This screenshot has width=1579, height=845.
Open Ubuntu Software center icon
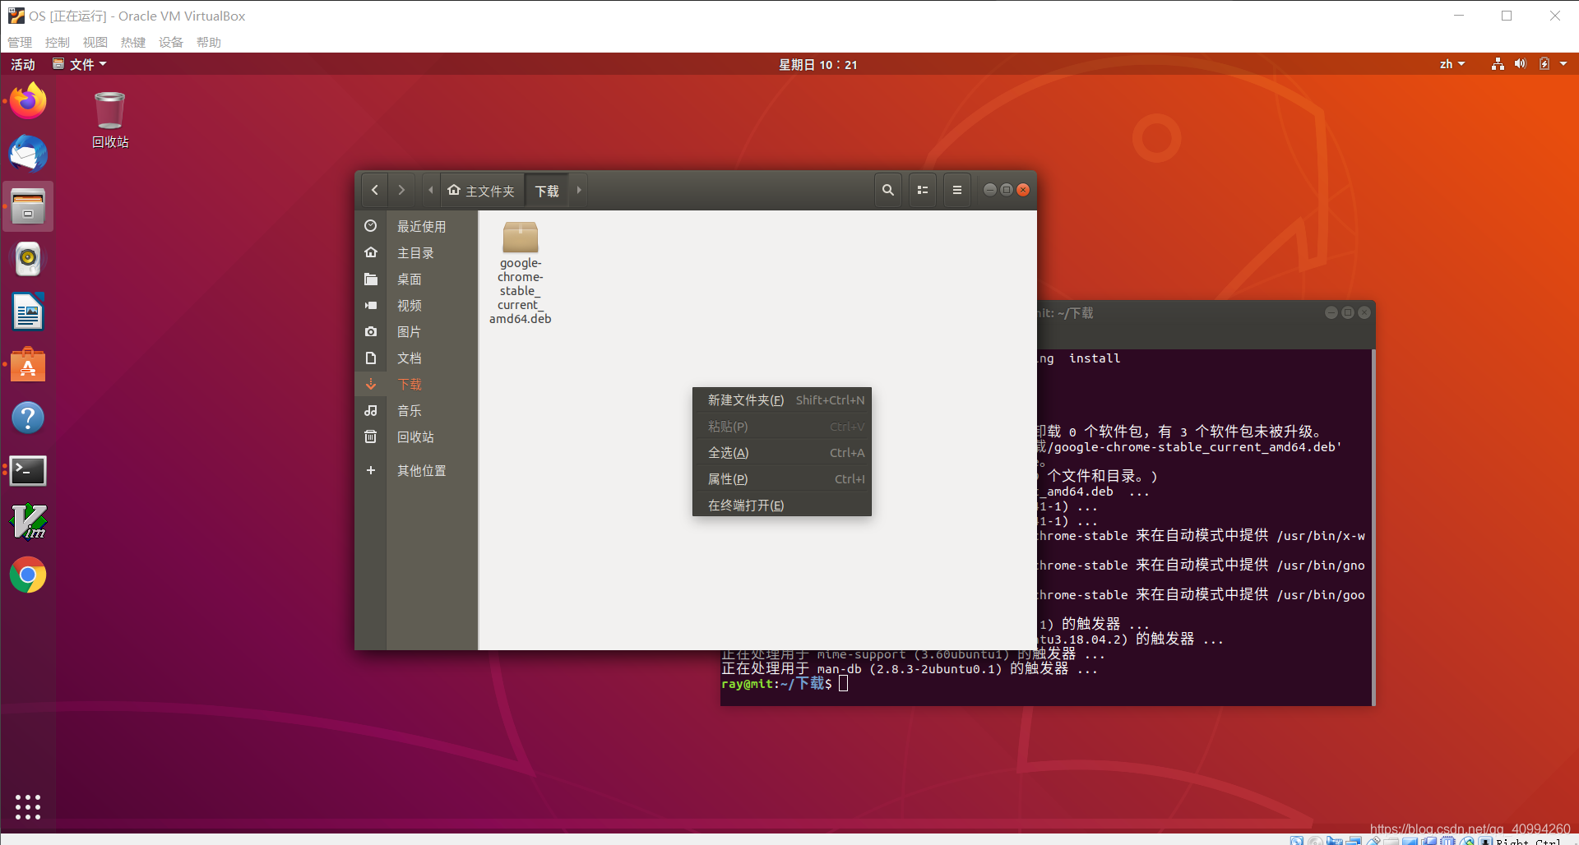(x=28, y=365)
